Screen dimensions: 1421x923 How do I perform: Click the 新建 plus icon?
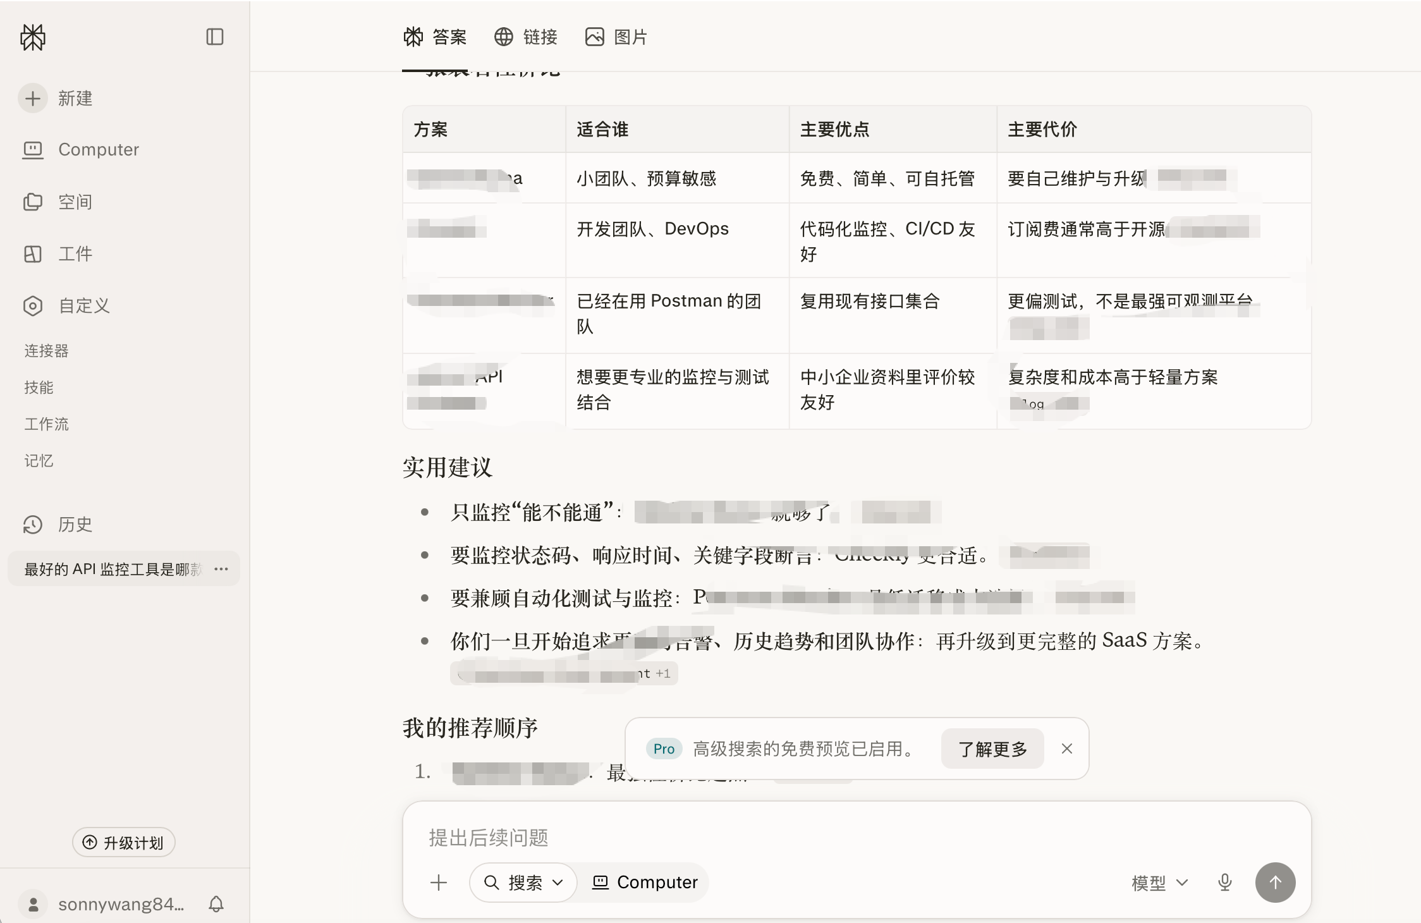(33, 99)
